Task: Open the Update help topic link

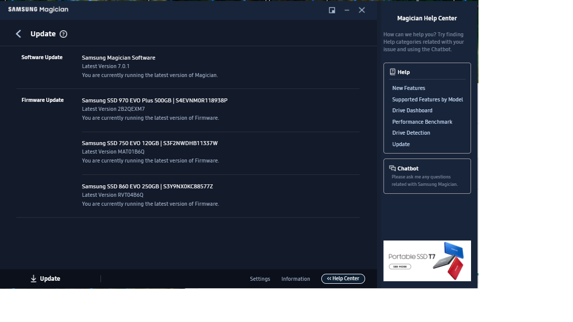Action: click(x=401, y=144)
